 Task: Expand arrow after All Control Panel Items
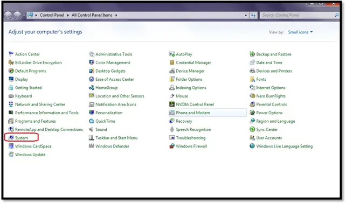click(x=116, y=15)
